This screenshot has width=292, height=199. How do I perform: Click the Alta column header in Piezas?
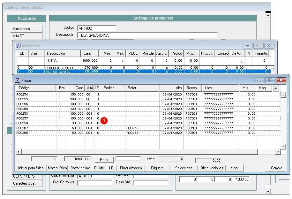tap(171, 88)
